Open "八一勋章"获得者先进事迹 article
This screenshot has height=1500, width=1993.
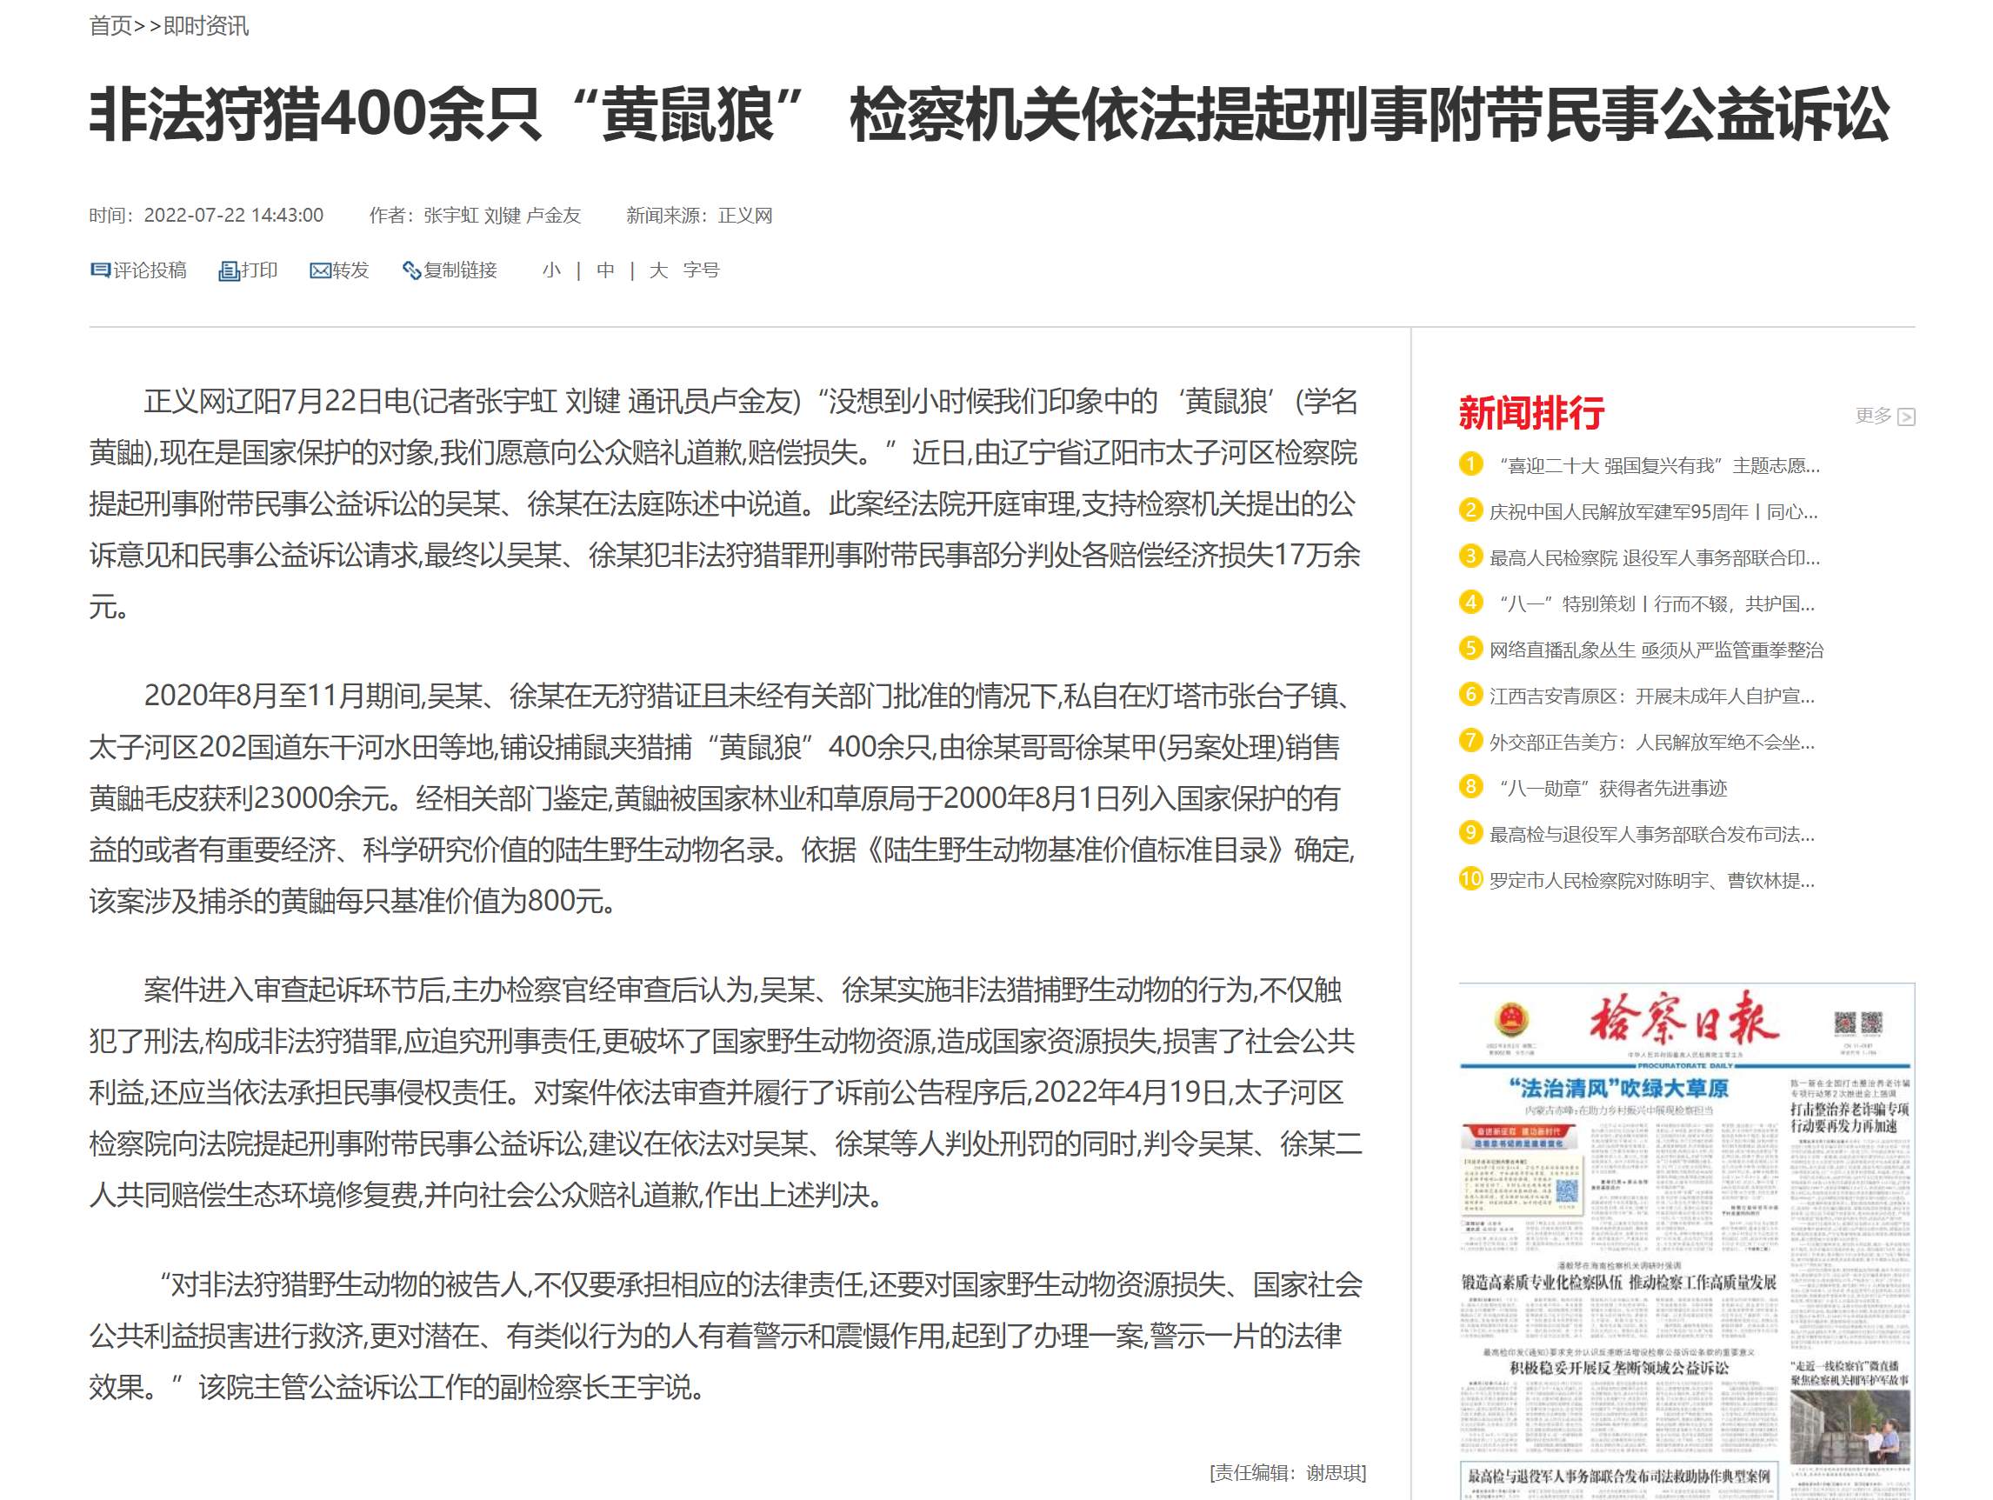(1613, 789)
